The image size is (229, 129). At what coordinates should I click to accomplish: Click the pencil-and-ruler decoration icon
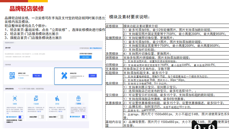click(x=64, y=76)
